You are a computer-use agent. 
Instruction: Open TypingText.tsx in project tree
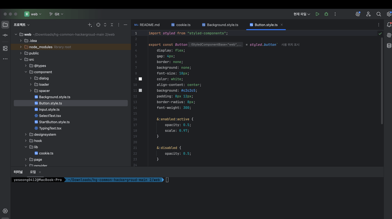[x=50, y=128]
